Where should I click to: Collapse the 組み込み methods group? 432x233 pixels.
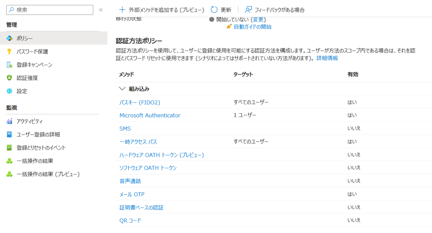tap(122, 89)
